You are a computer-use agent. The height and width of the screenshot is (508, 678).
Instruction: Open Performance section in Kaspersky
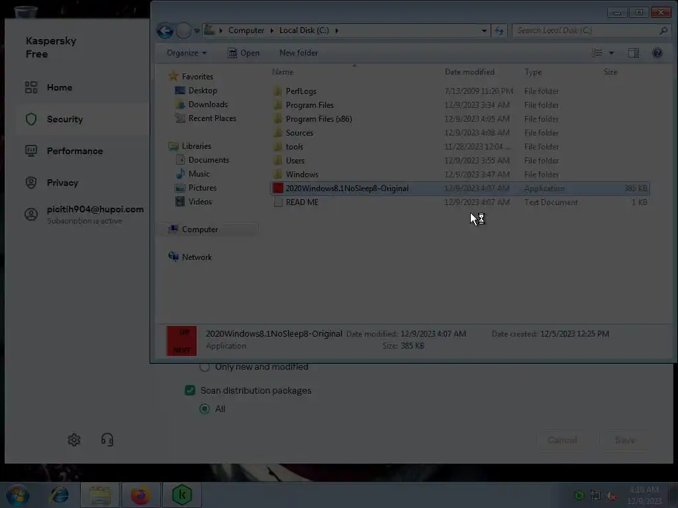[75, 151]
